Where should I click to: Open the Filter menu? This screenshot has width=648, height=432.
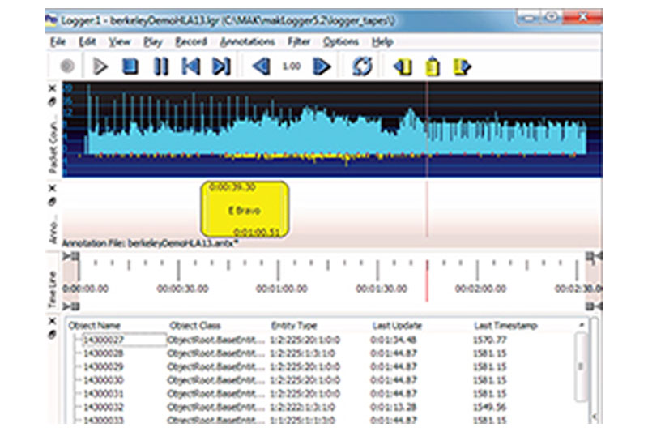(x=299, y=42)
